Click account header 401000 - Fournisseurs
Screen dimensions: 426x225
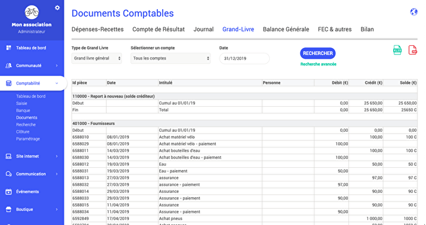click(93, 123)
